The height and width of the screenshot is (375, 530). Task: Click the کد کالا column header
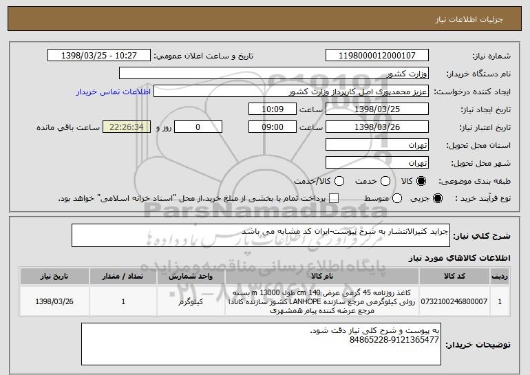(454, 277)
